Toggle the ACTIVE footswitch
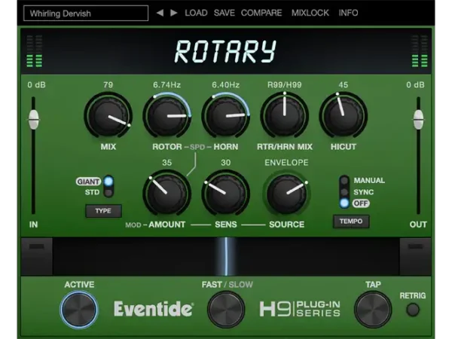 pos(79,310)
